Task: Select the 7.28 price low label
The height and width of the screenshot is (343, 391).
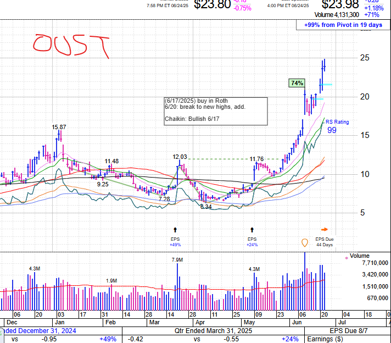Action: [164, 199]
